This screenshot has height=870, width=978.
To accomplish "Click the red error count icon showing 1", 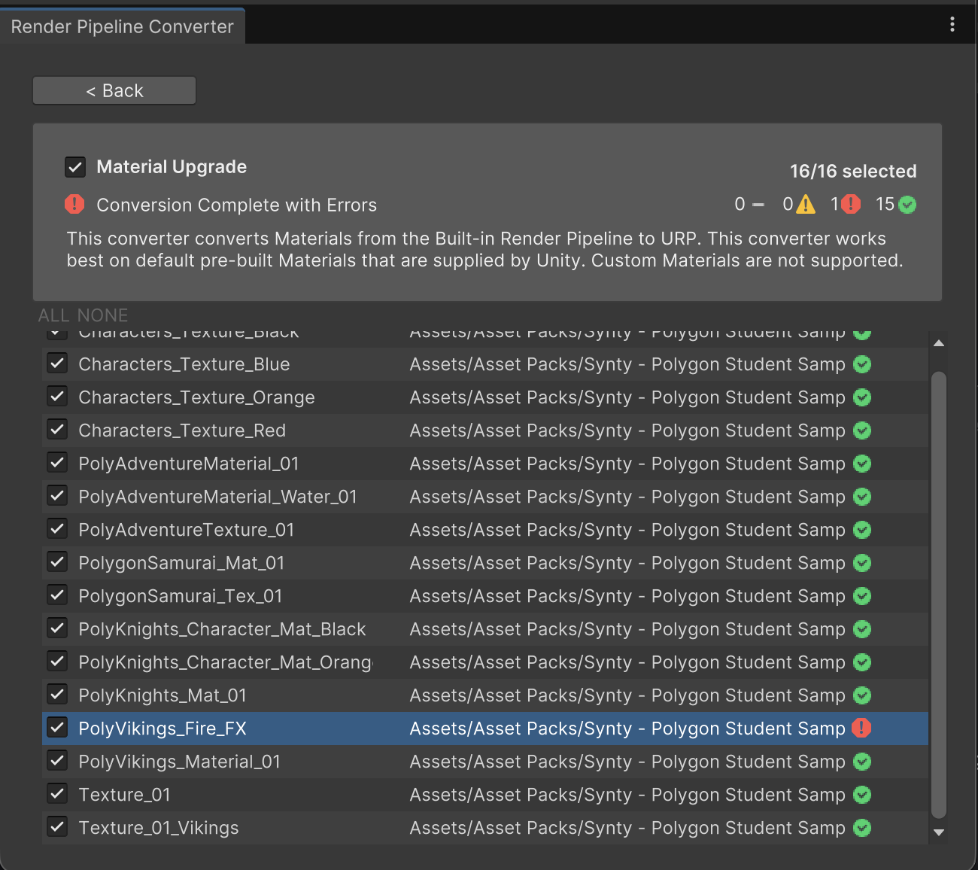I will [851, 204].
